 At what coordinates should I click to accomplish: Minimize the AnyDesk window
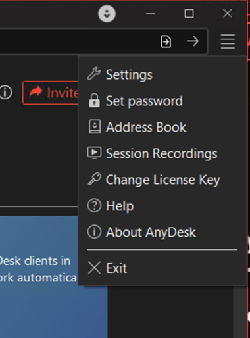click(151, 14)
